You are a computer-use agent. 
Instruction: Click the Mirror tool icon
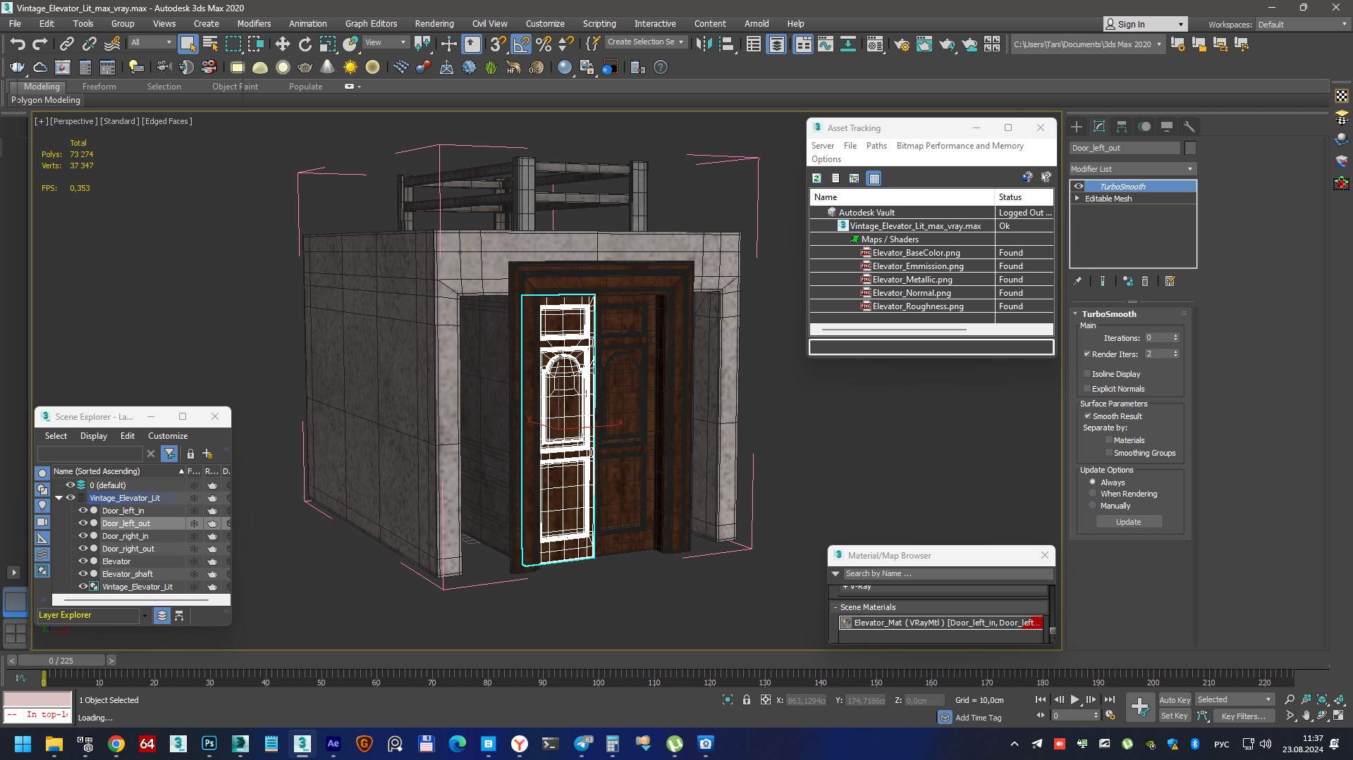tap(704, 44)
